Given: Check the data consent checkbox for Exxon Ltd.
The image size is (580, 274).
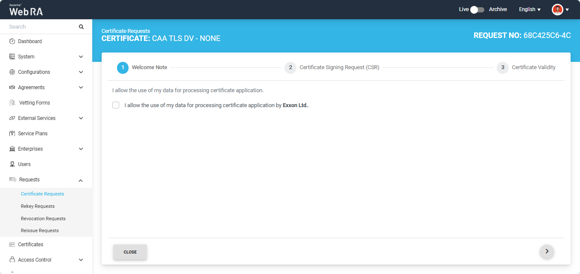Looking at the screenshot, I should (x=116, y=105).
